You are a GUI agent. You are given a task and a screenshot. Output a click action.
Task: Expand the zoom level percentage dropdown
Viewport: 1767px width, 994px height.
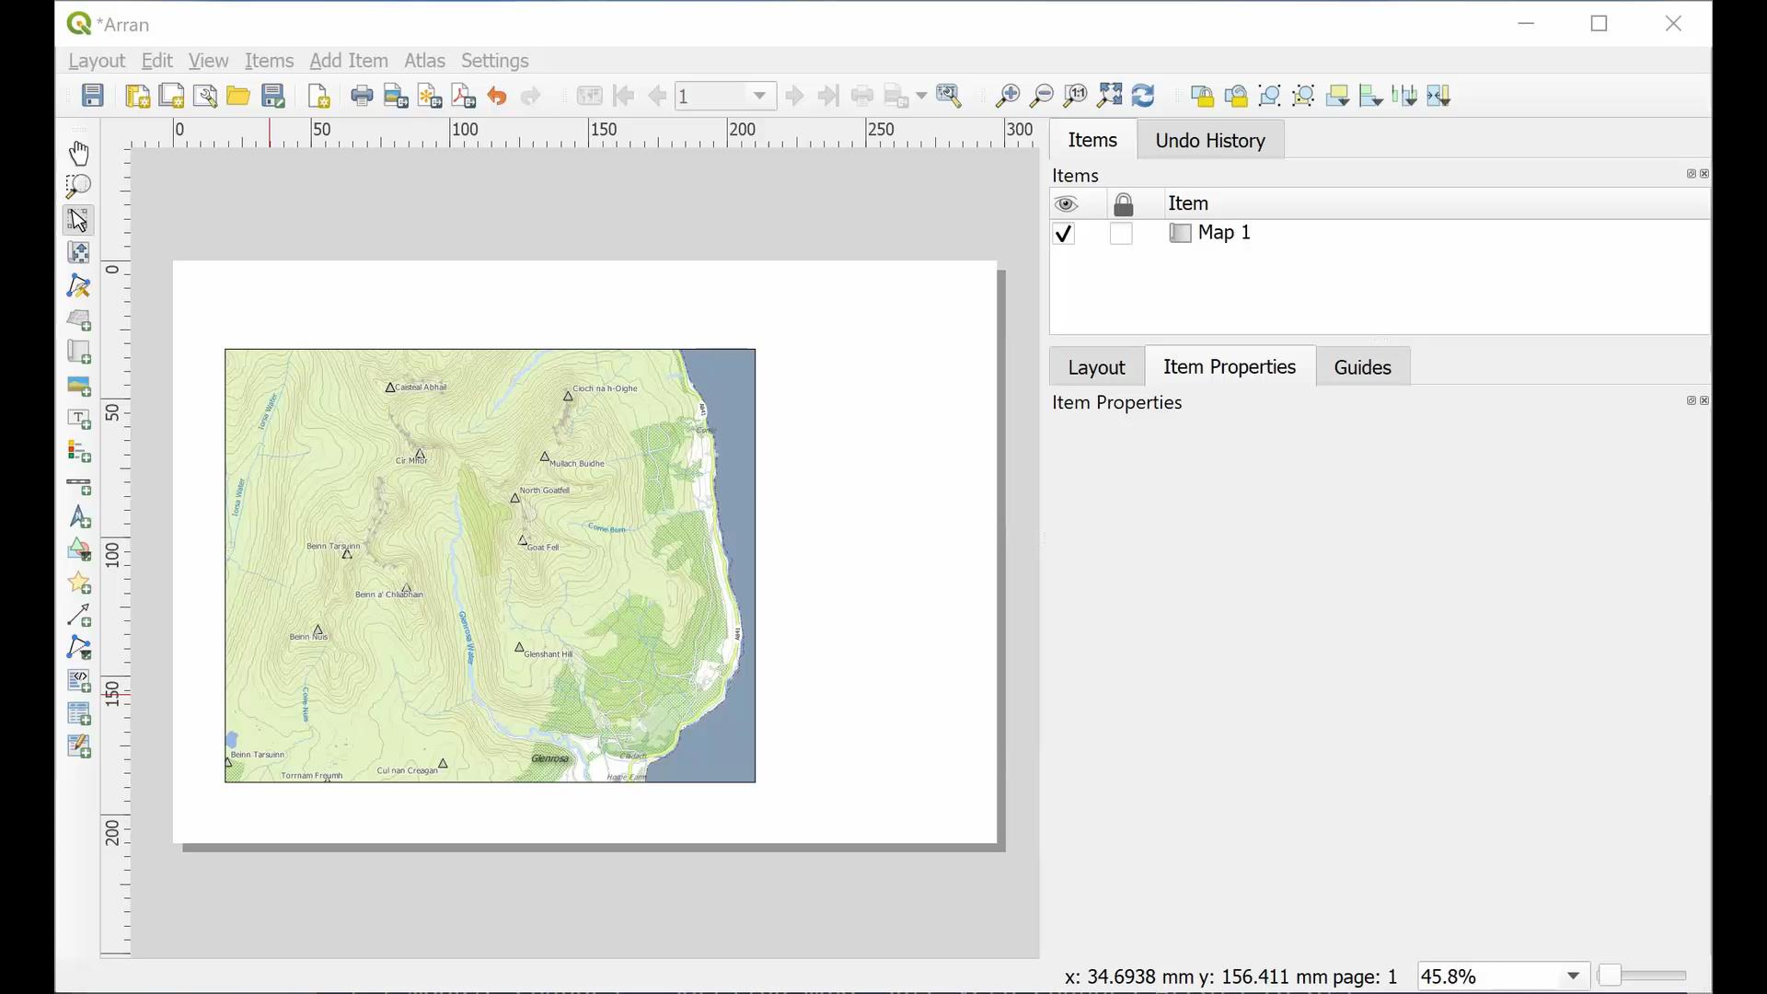[x=1573, y=976]
